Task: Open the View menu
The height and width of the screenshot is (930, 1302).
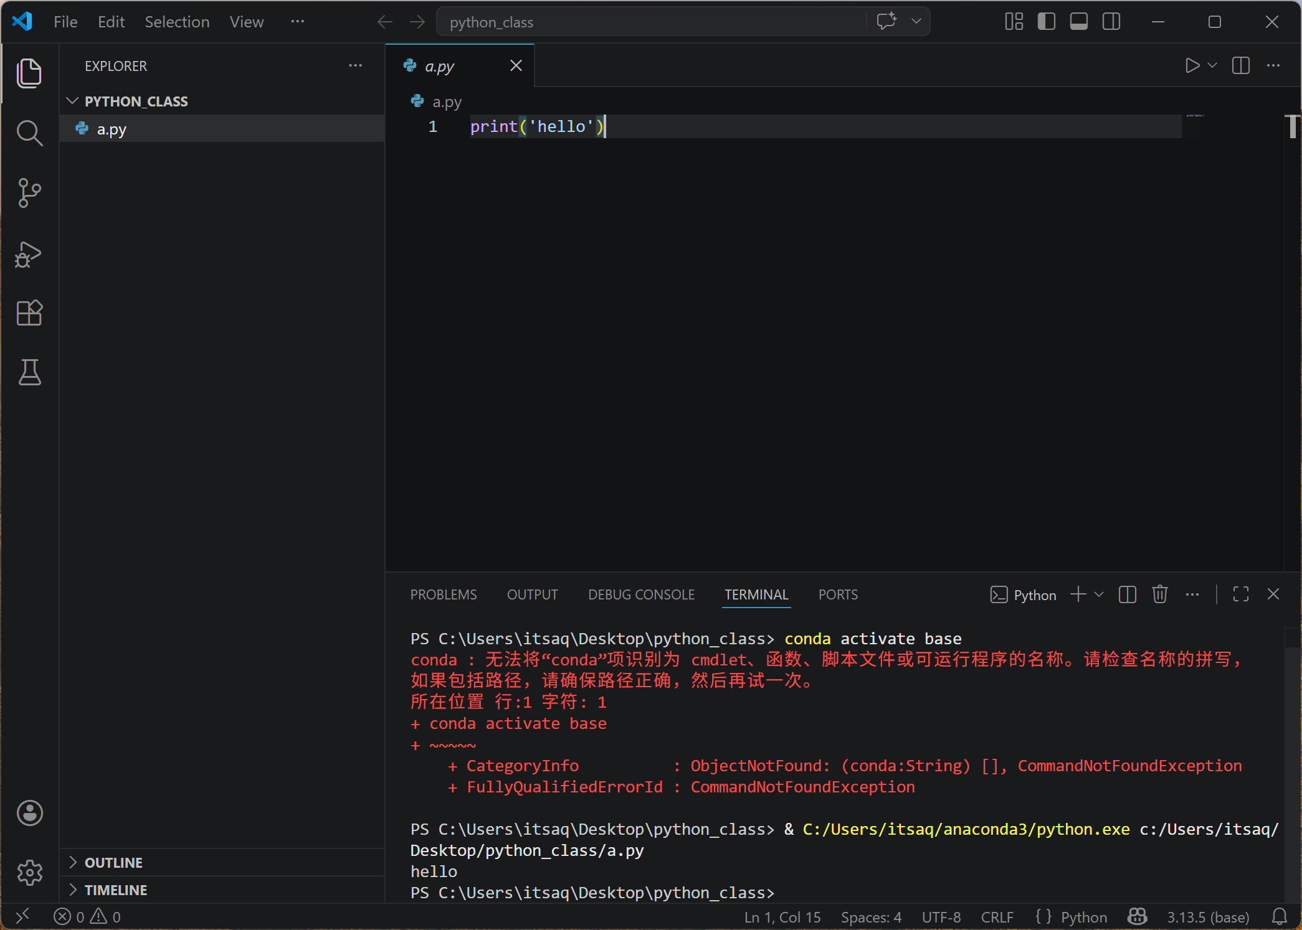Action: [247, 22]
